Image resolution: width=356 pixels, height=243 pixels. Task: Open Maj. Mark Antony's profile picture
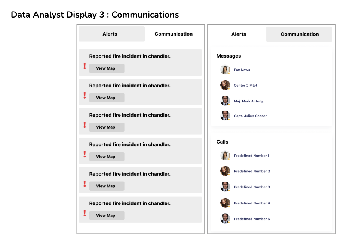225,101
